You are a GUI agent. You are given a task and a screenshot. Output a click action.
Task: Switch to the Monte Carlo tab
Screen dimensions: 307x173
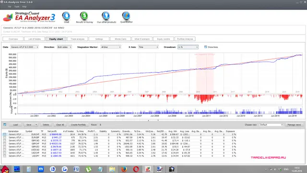tap(120, 39)
